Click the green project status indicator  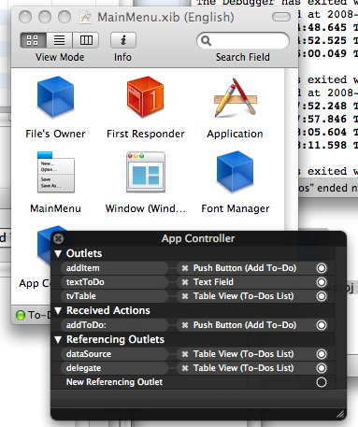pyautogui.click(x=21, y=315)
